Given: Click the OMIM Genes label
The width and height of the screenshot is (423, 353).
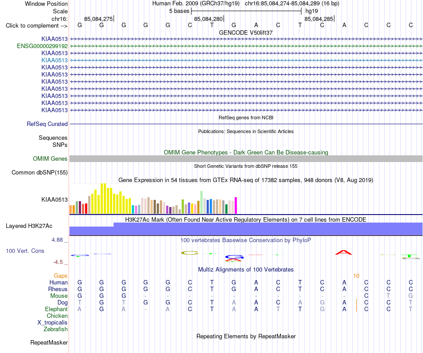Looking at the screenshot, I should coord(50,158).
